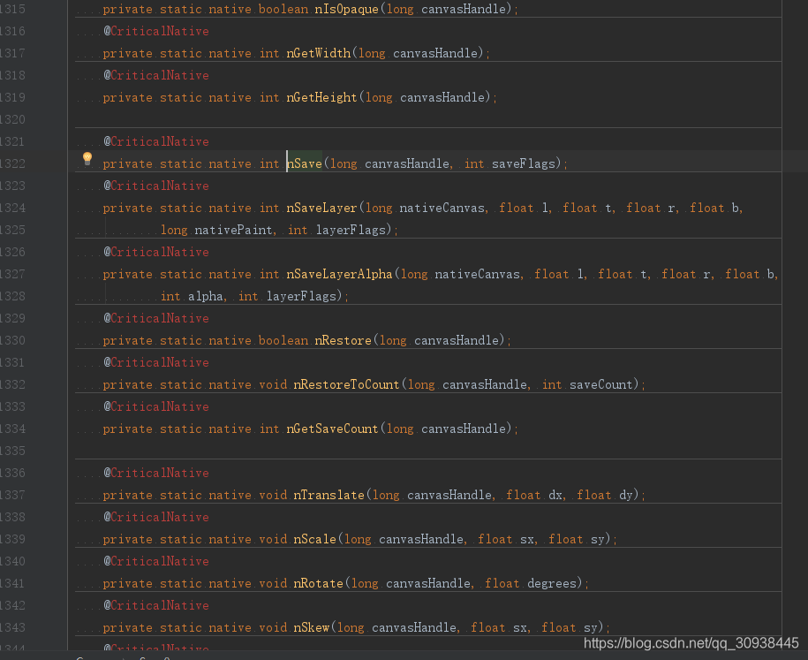Click @CriticalNative annotation on line 1340
This screenshot has width=808, height=660.
click(156, 561)
